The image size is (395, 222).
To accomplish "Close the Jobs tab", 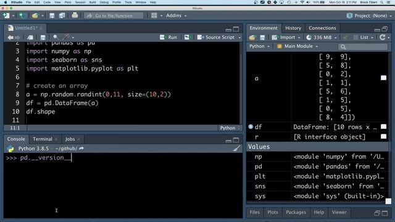I will 79,139.
